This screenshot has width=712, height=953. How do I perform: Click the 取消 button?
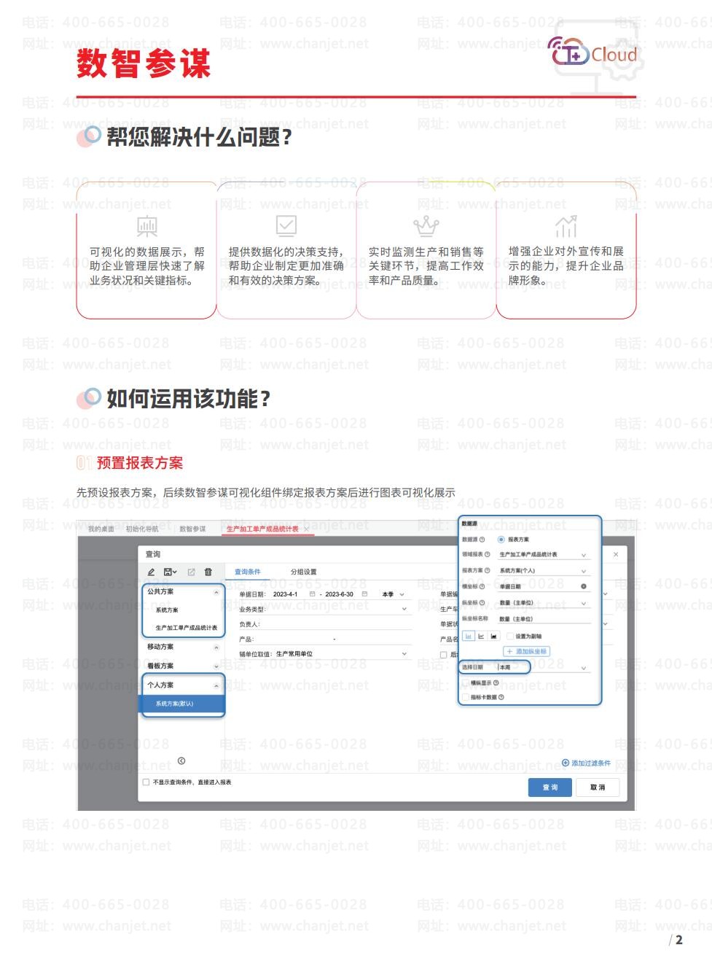[x=598, y=787]
